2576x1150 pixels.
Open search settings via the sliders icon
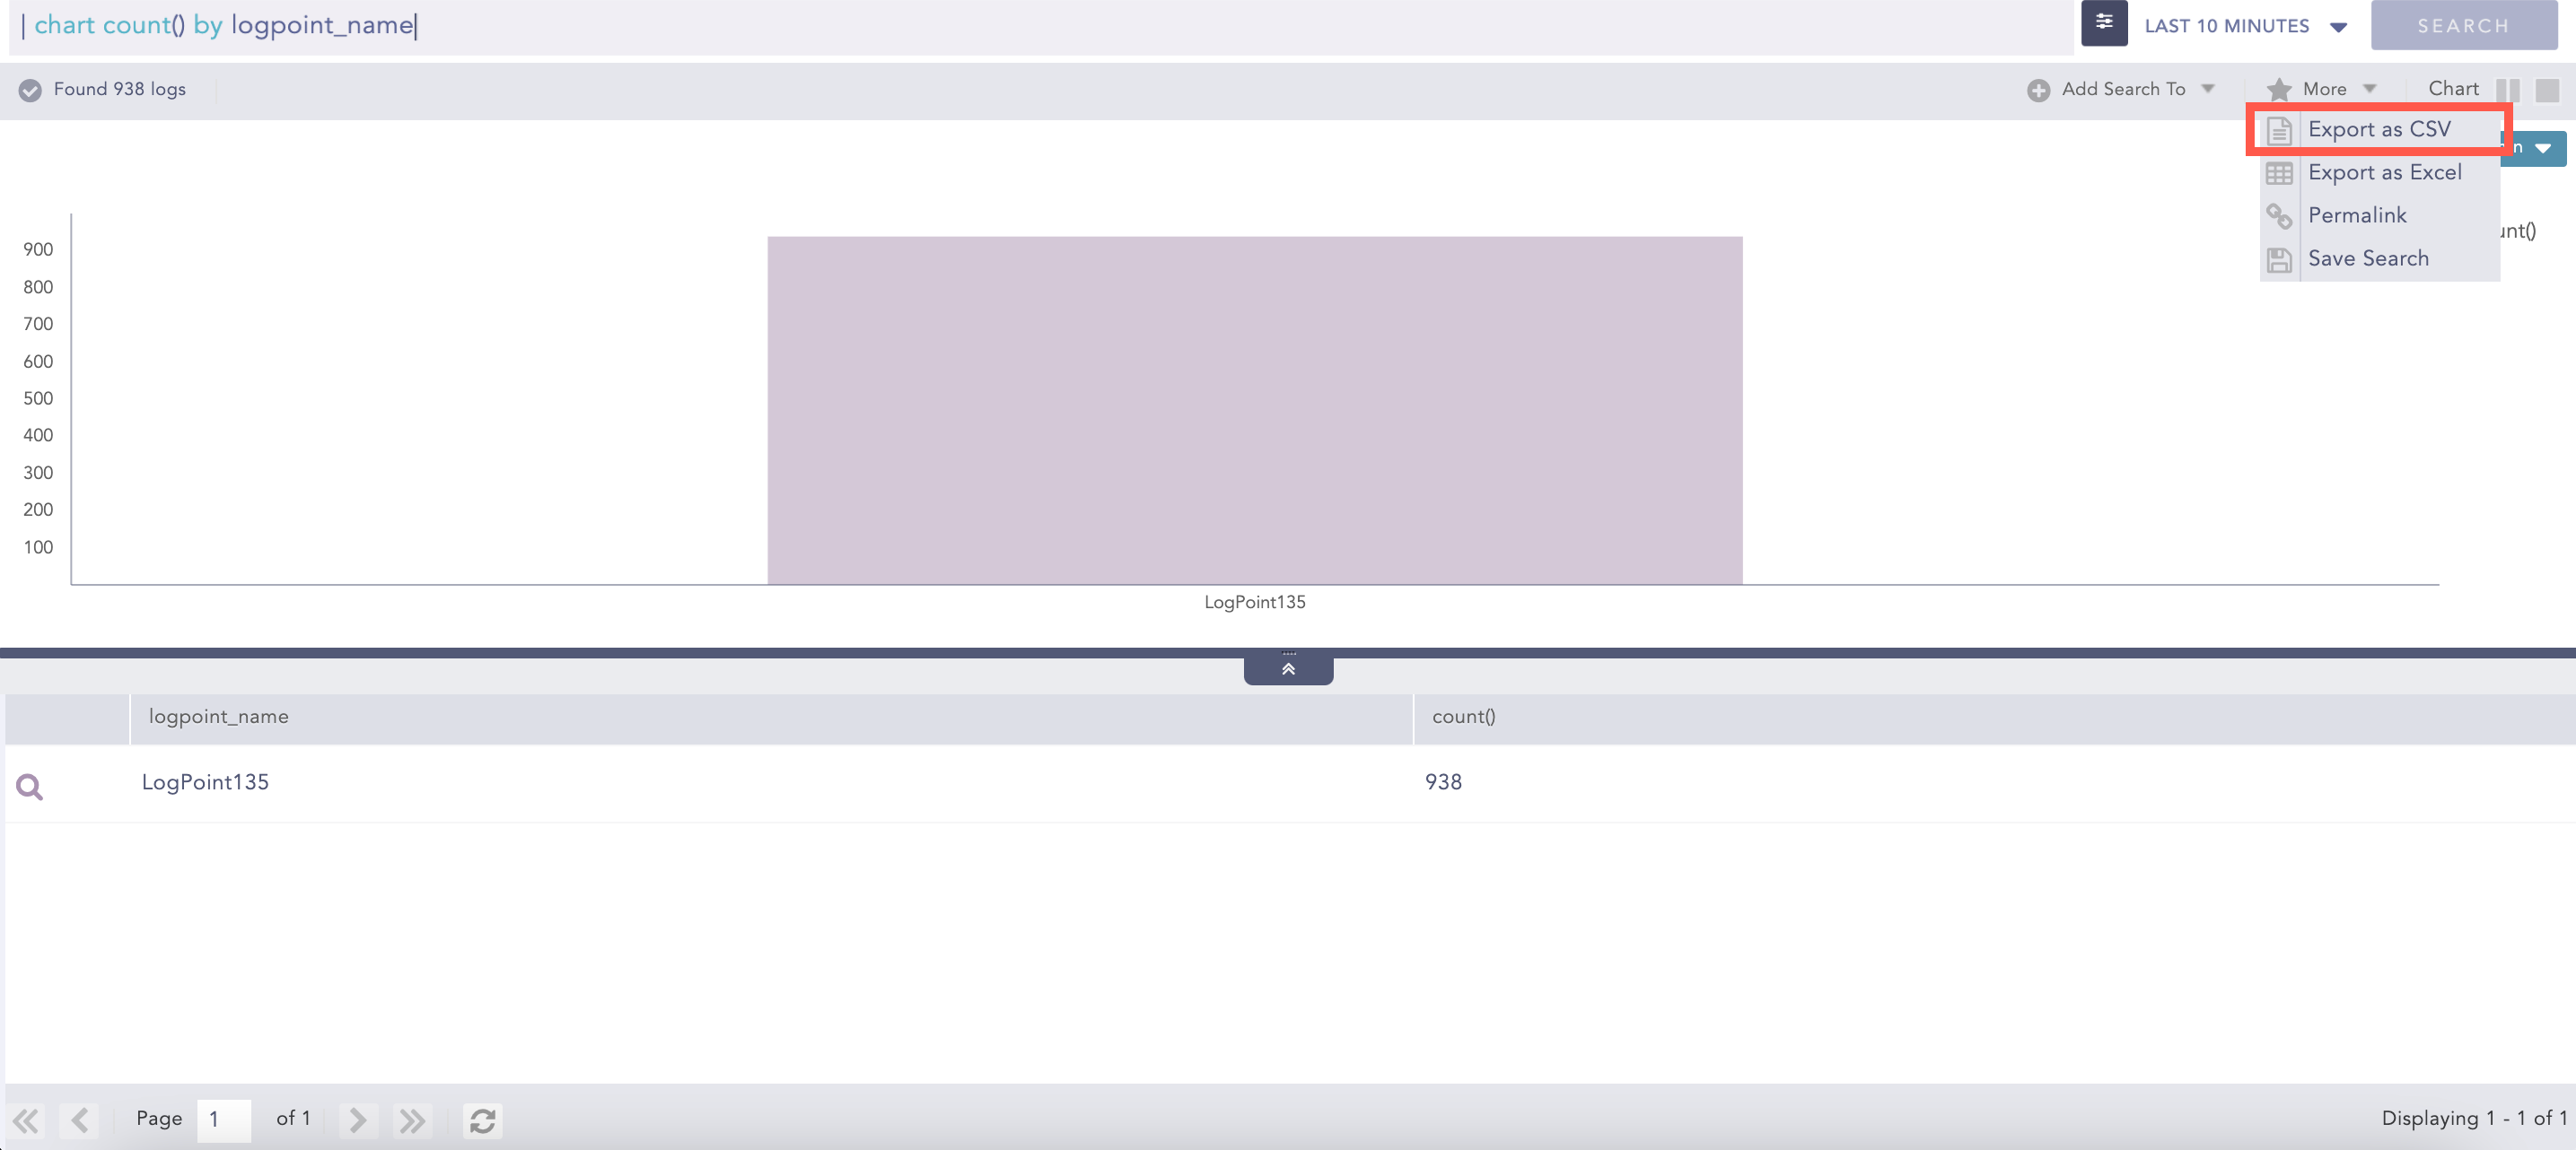(x=2104, y=24)
